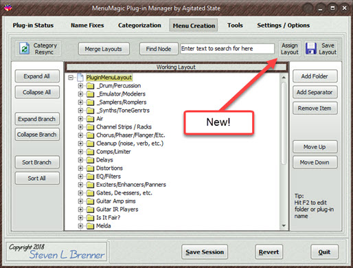Expand the Guitar IR Players branch
The image size is (353, 268).
coord(80,210)
